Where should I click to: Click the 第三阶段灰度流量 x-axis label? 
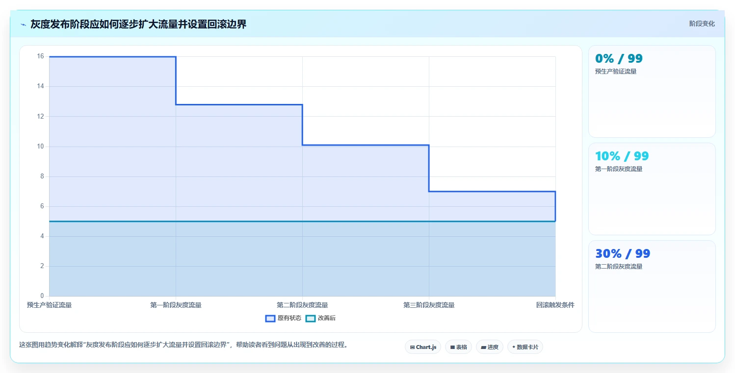click(429, 305)
